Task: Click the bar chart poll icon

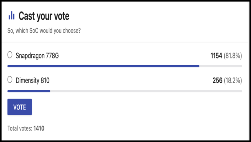Action: [x=12, y=15]
